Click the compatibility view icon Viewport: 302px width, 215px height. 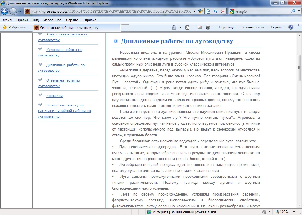pyautogui.click(x=208, y=12)
